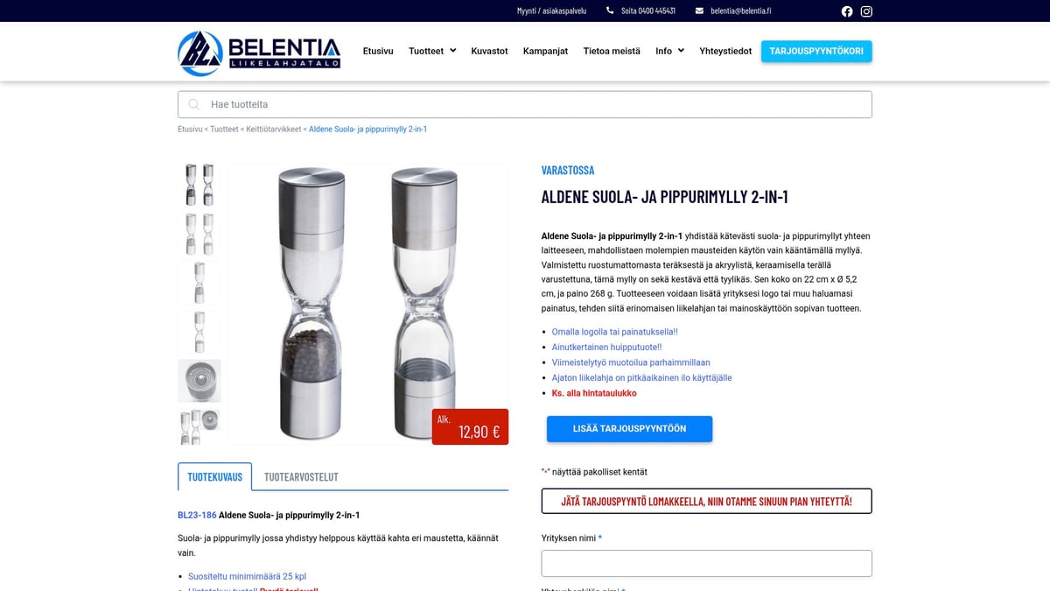This screenshot has height=591, width=1050.
Task: Select the mill top-view thumbnail
Action: tap(199, 381)
